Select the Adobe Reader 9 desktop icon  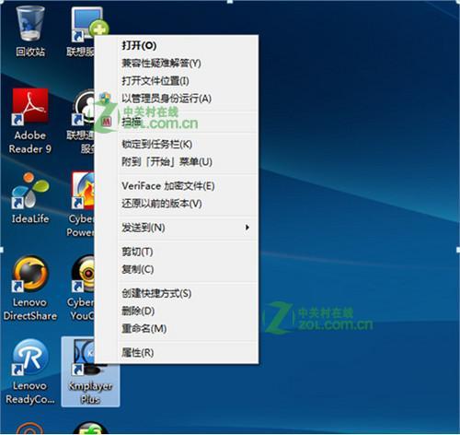click(x=30, y=121)
